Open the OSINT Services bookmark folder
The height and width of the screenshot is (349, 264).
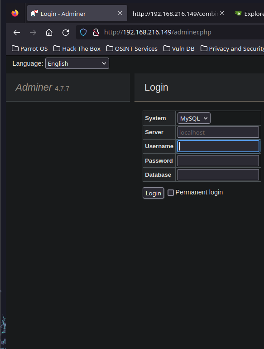pyautogui.click(x=132, y=48)
